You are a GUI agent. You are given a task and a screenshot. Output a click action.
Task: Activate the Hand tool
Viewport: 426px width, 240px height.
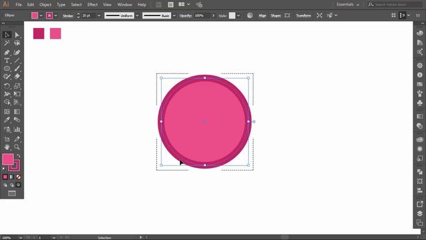(7, 147)
